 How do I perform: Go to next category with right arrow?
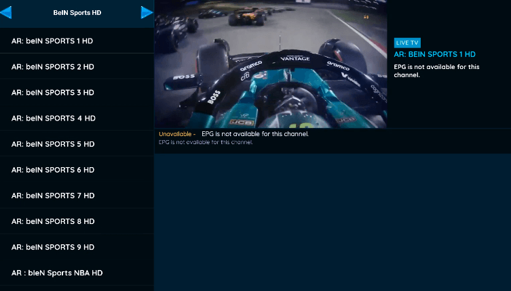[147, 12]
